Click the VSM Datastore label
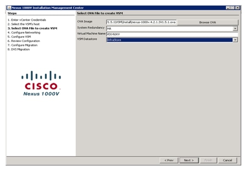The height and width of the screenshot is (171, 247). pos(87,39)
